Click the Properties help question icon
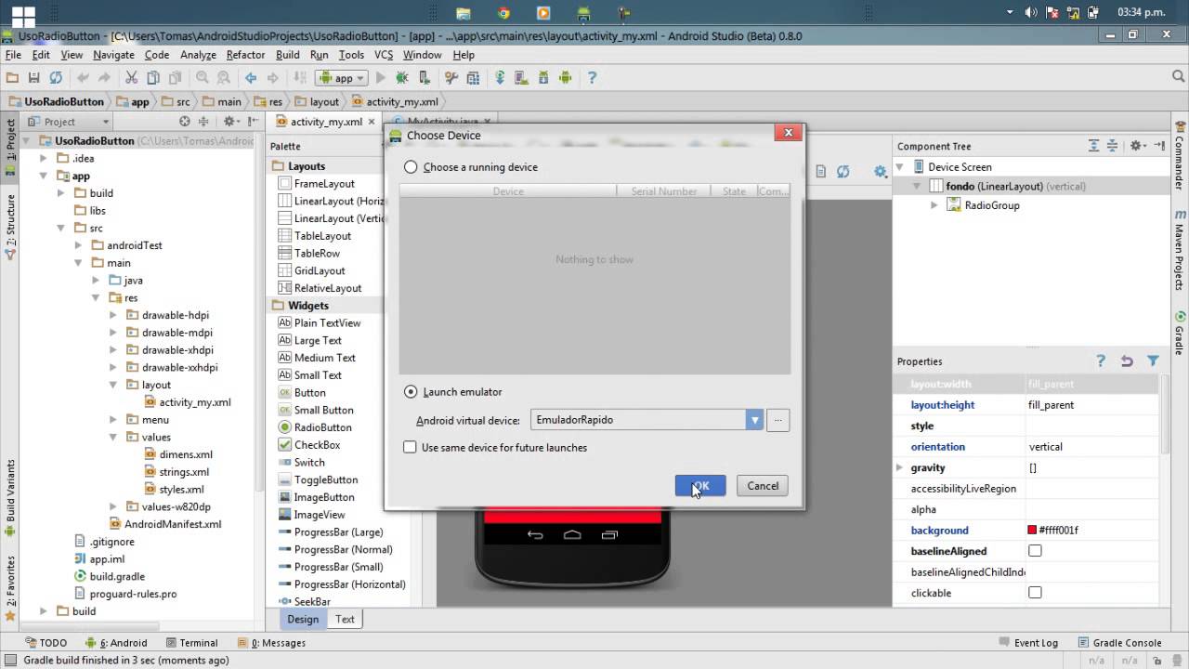The width and height of the screenshot is (1189, 669). click(x=1101, y=361)
